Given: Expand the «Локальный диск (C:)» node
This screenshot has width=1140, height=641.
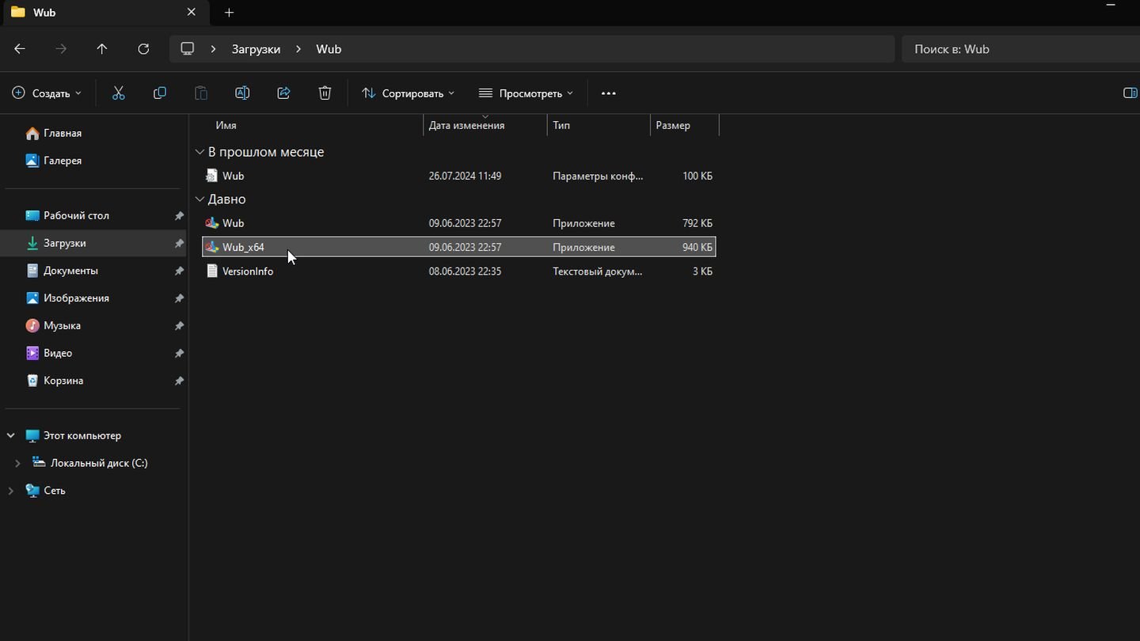Looking at the screenshot, I should [17, 463].
